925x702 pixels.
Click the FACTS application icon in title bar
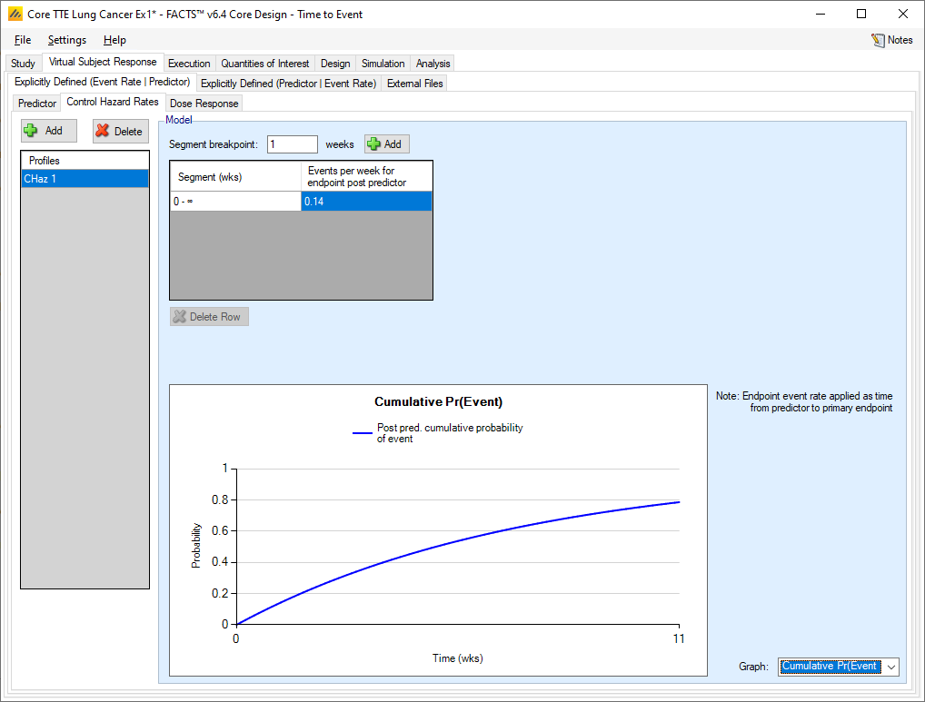click(15, 15)
